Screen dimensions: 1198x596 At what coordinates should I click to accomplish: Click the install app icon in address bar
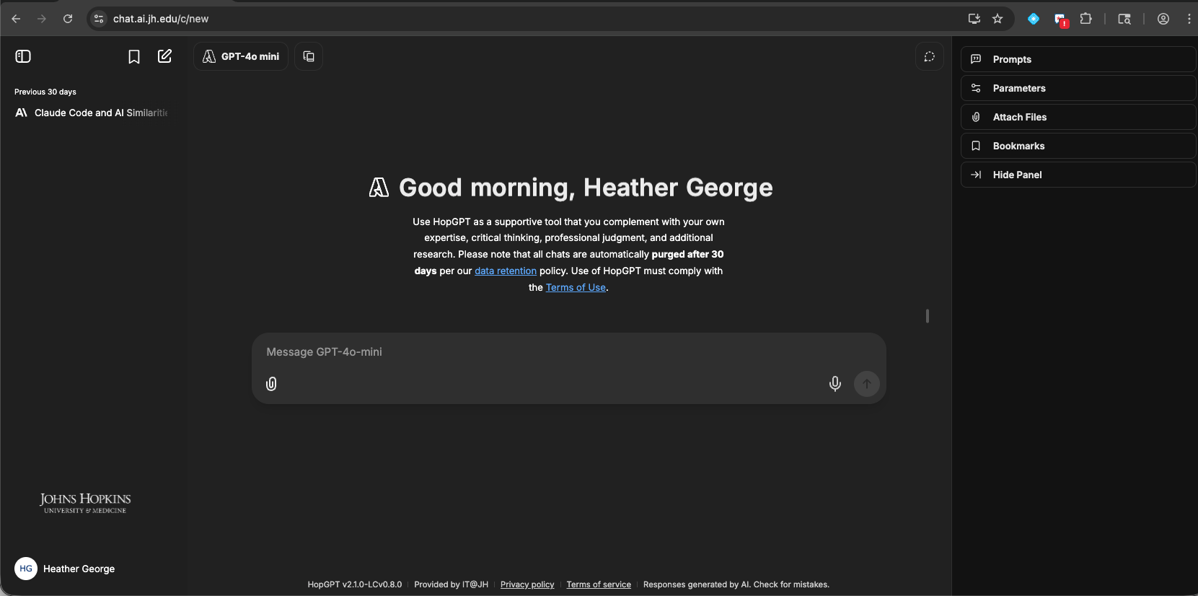pos(974,19)
